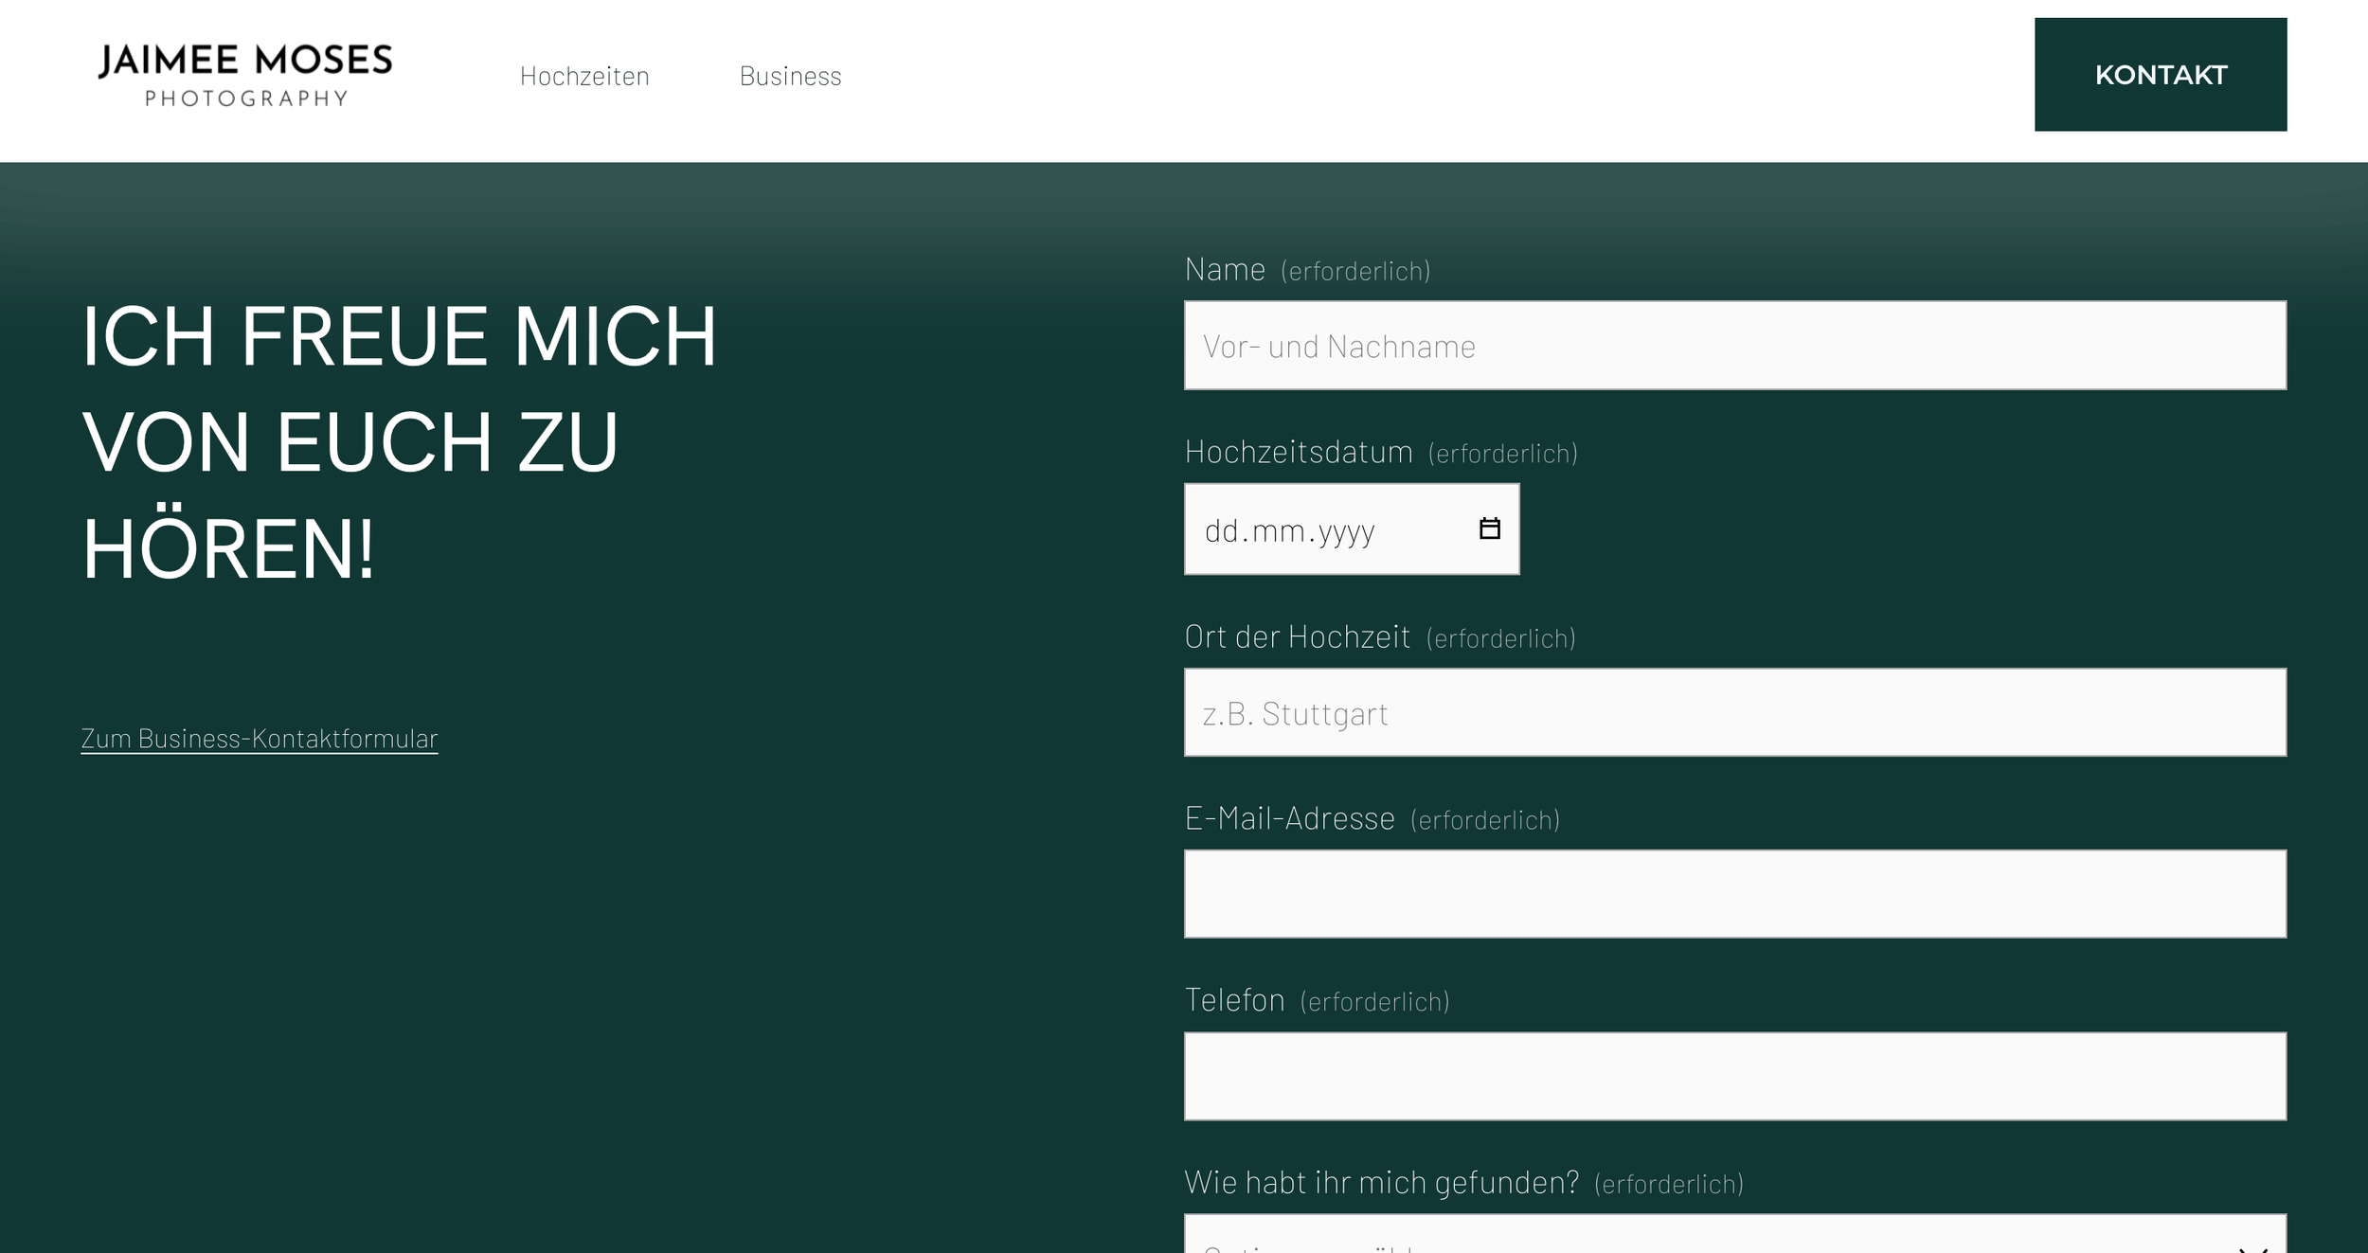The width and height of the screenshot is (2368, 1253).
Task: Open the Business menu item
Action: pyautogui.click(x=790, y=76)
